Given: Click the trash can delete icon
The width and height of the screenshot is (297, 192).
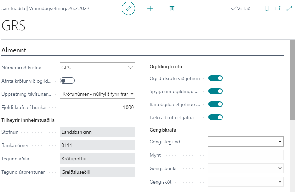Looking at the screenshot, I should [x=172, y=8].
